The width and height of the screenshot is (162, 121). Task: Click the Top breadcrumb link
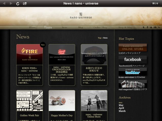99,38
